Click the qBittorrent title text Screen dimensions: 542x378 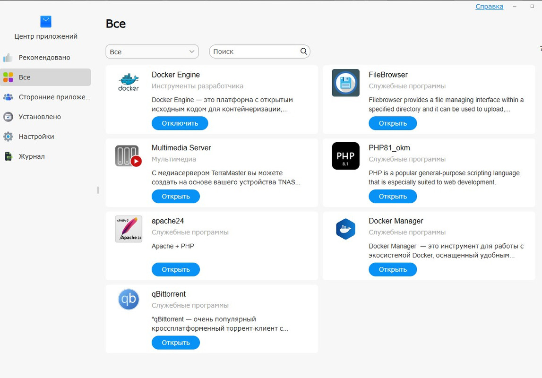coord(169,294)
